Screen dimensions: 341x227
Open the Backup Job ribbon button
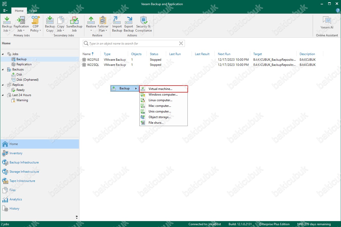pos(7,24)
